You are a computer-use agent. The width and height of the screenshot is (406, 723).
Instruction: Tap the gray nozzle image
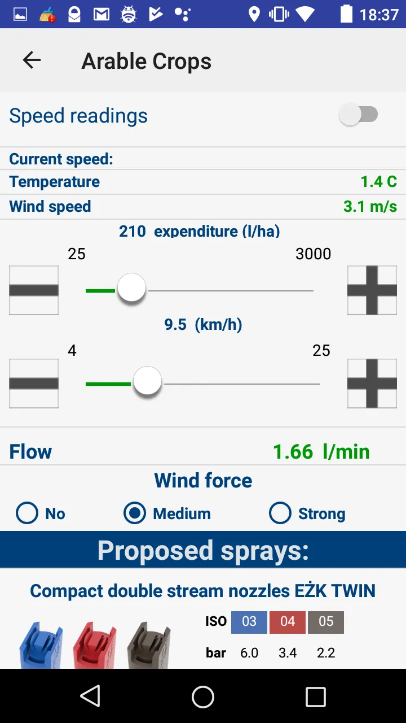[148, 645]
